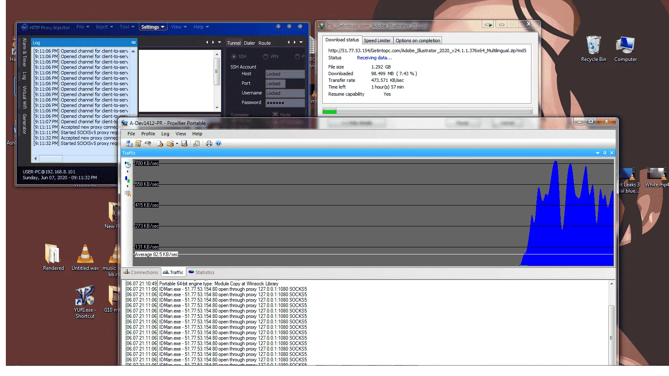Click the upload/download arrows icon in Traffic pane
This screenshot has width=669, height=376.
click(128, 179)
